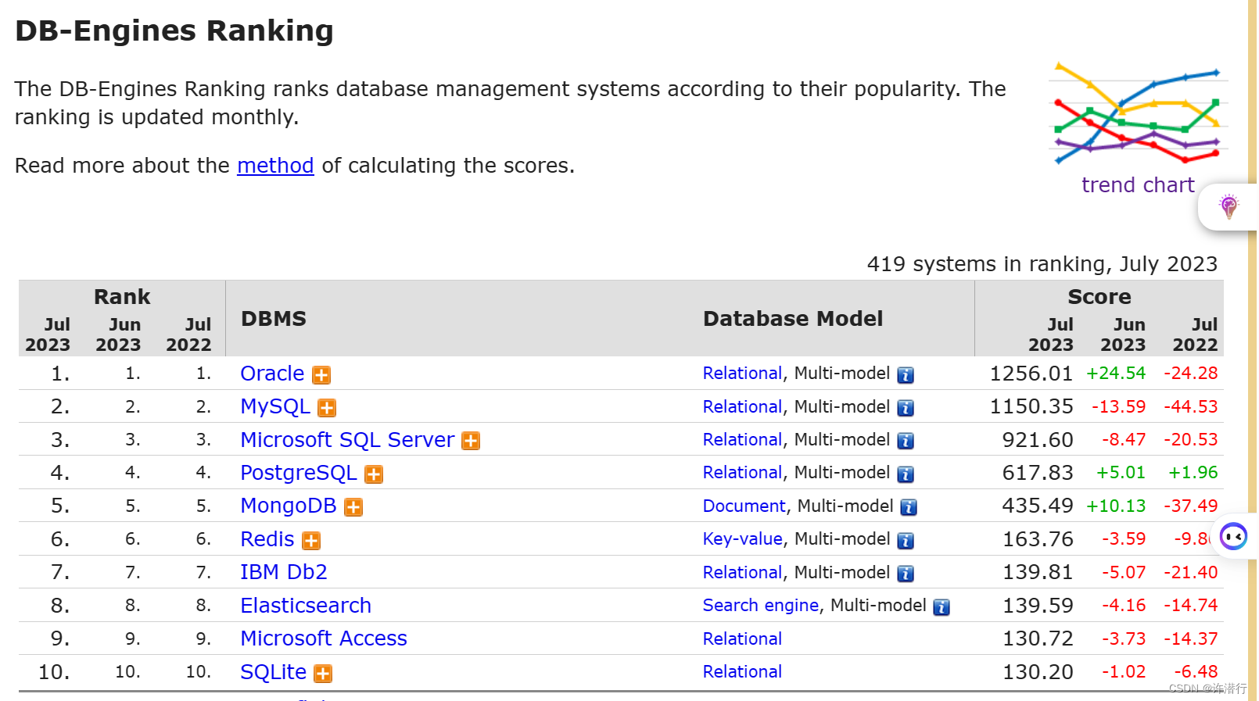The width and height of the screenshot is (1259, 701).
Task: Click the plus icon next to MySQL
Action: pos(327,408)
